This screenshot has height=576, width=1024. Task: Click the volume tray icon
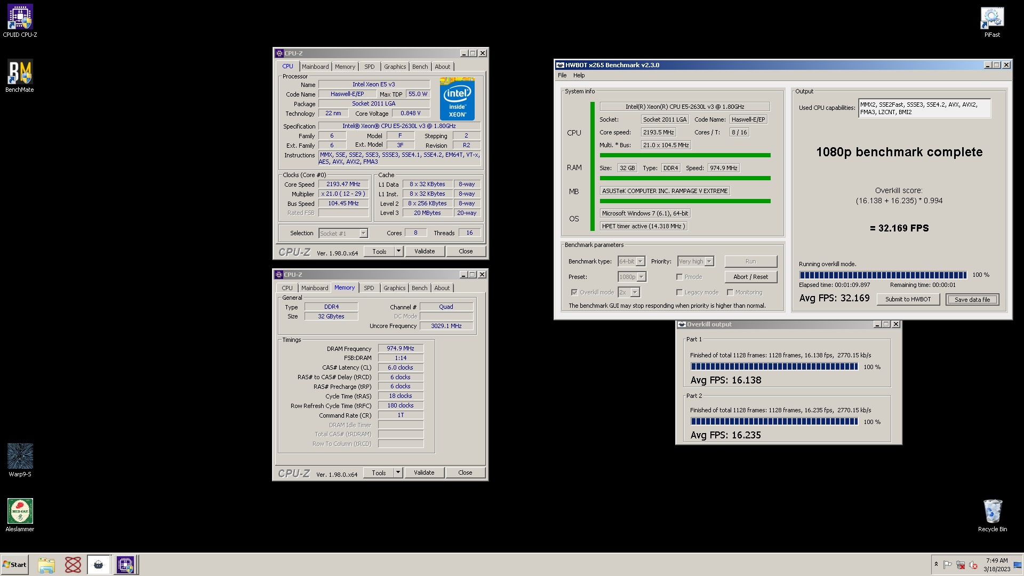[973, 565]
